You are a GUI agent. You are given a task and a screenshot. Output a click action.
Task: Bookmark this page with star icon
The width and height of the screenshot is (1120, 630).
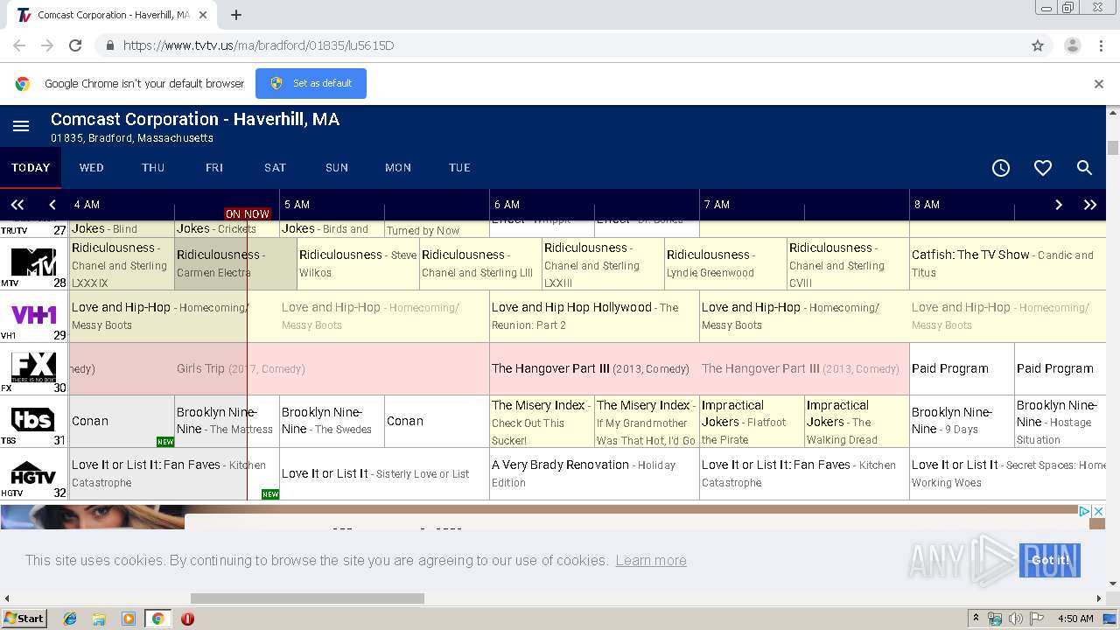point(1038,45)
